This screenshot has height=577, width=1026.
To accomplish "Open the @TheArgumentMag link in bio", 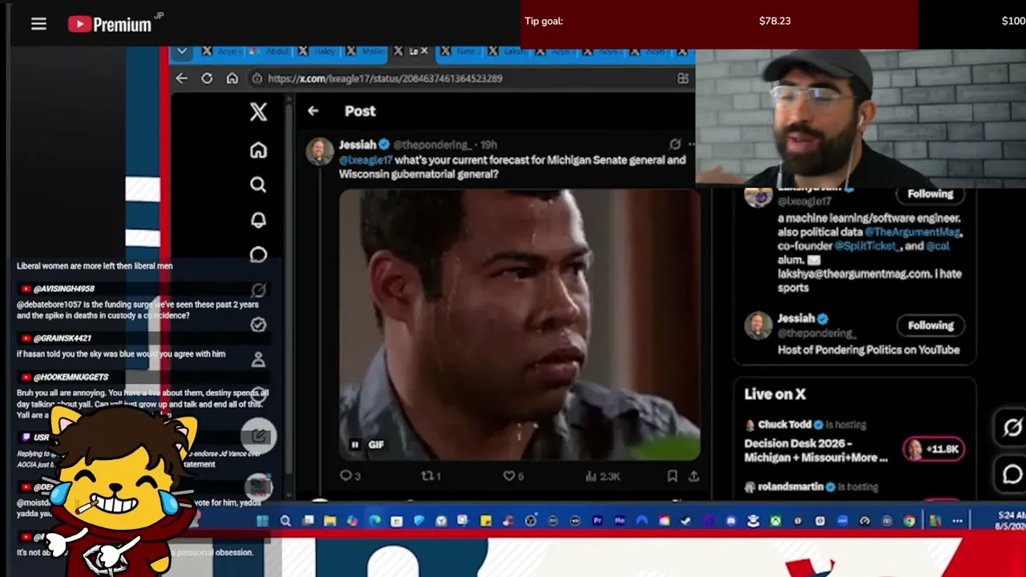I will [913, 232].
